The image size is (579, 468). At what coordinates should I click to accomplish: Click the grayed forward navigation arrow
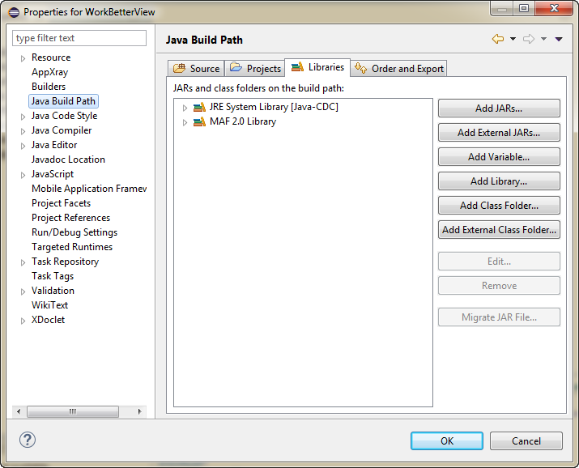click(x=529, y=39)
